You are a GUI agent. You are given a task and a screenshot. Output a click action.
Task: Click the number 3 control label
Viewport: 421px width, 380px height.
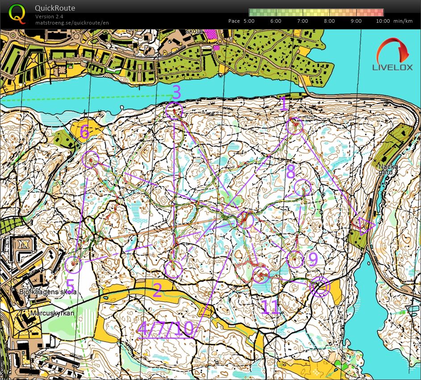coord(177,92)
